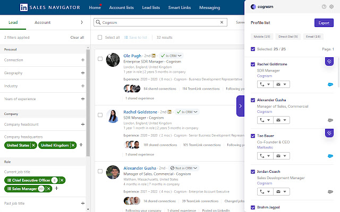Add an Industry filter with plus

83,86
